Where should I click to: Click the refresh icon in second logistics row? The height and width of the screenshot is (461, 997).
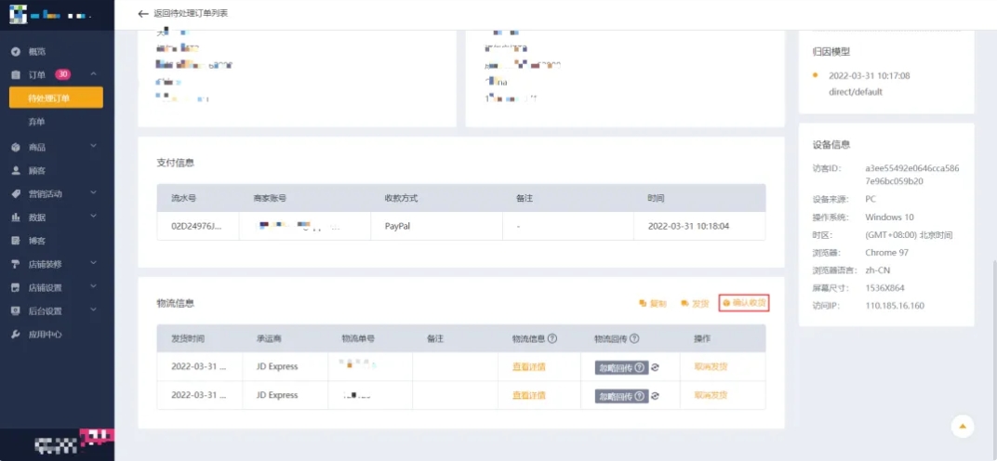(x=655, y=396)
